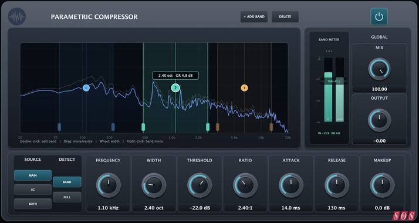Screen dimensions: 419x223
Task: Click the global Output knob
Action: tap(380, 120)
